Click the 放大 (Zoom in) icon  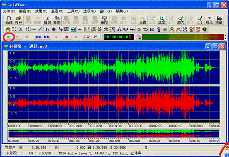tap(181, 20)
